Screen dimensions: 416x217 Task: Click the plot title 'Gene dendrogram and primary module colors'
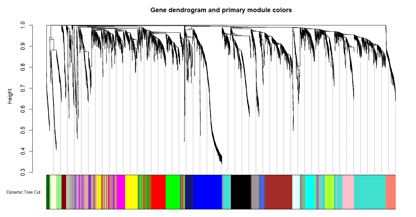[221, 10]
